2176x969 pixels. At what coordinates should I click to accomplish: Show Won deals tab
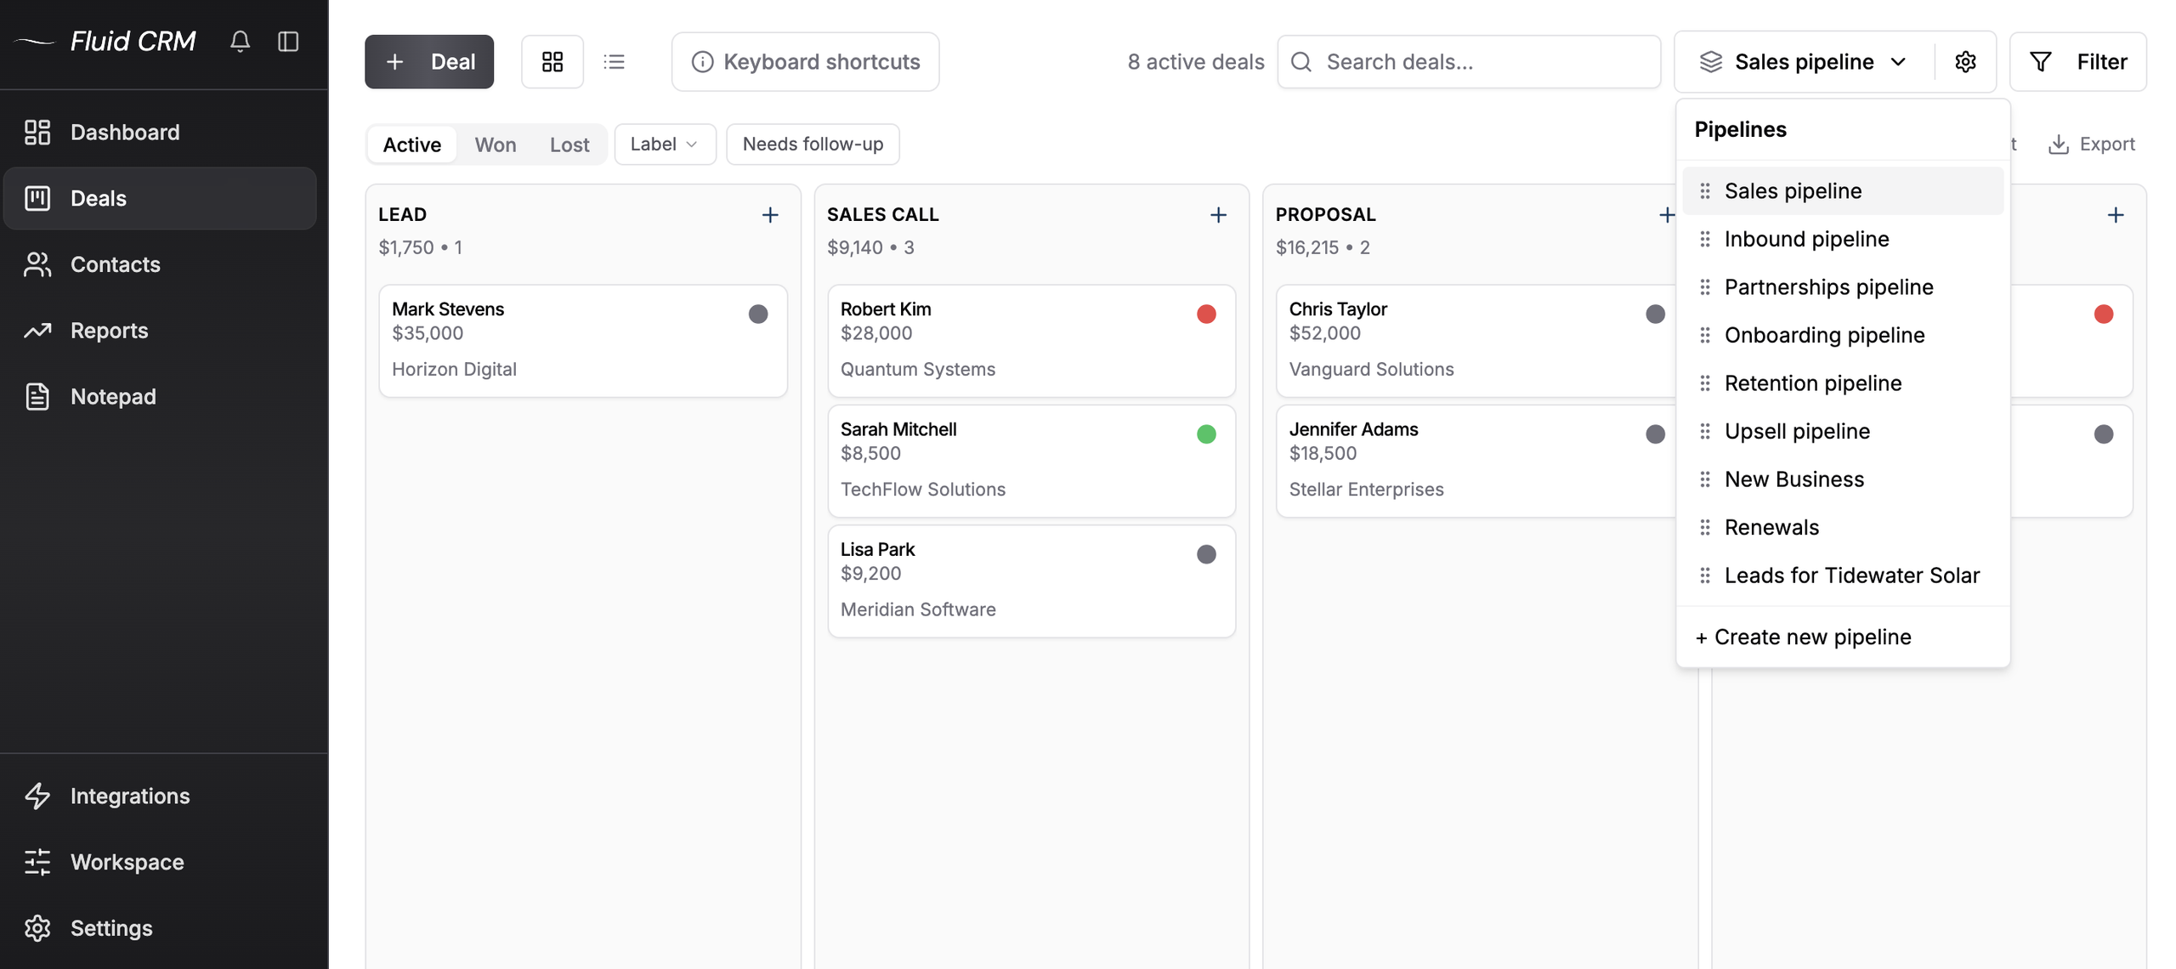495,144
